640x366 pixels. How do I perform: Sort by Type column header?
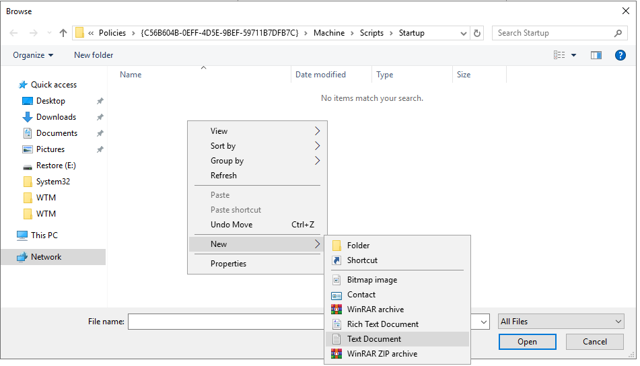[x=384, y=74]
